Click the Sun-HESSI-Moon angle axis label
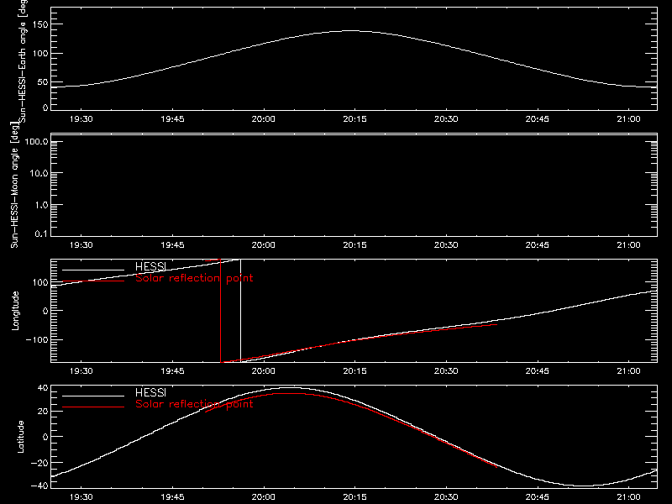This screenshot has height=504, width=672. click(x=14, y=185)
